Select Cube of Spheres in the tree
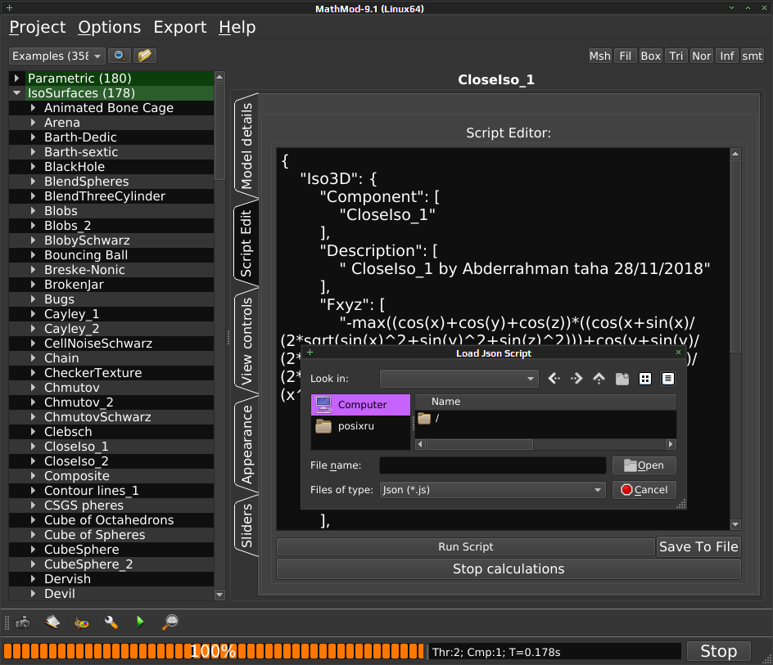Viewport: 773px width, 665px height. pos(95,534)
